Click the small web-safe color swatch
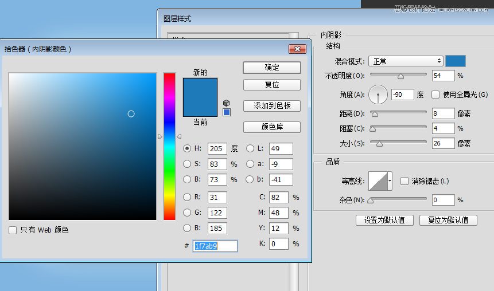 tap(227, 112)
